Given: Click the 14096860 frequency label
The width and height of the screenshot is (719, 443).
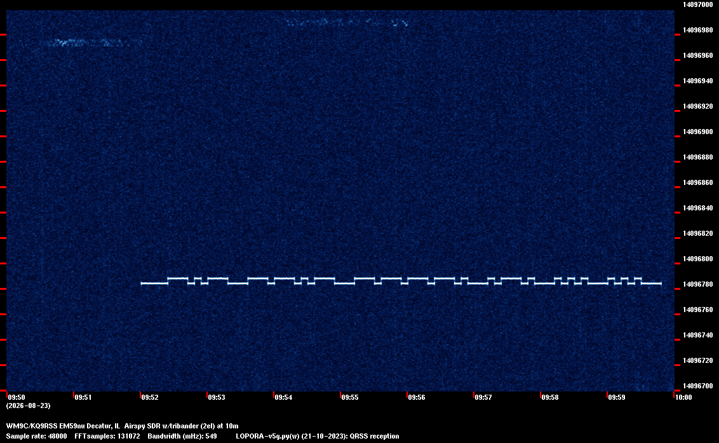Looking at the screenshot, I should coord(697,182).
